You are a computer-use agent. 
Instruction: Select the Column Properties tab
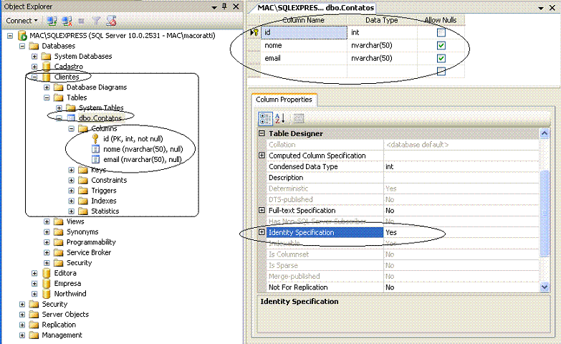(284, 100)
